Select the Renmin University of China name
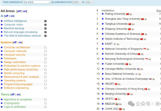The image size is (161, 111). (121, 54)
